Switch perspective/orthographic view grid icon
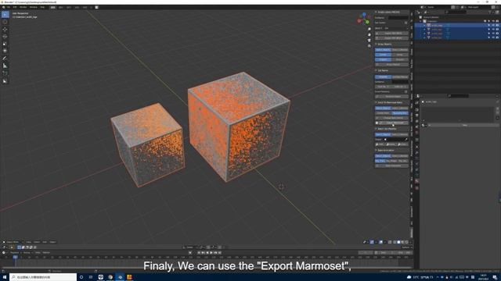Image resolution: width=501 pixels, height=281 pixels. pyautogui.click(x=369, y=46)
